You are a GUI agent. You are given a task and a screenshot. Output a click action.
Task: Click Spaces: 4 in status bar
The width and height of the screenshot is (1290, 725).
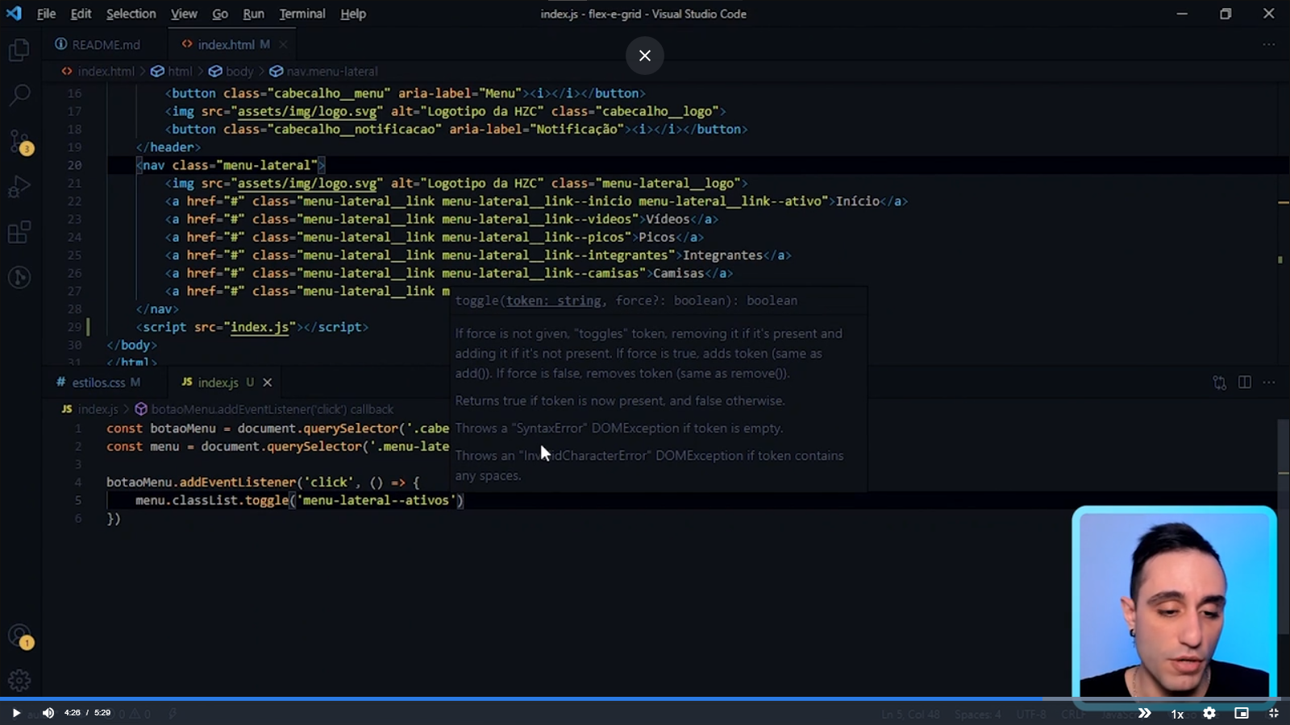coord(977,715)
